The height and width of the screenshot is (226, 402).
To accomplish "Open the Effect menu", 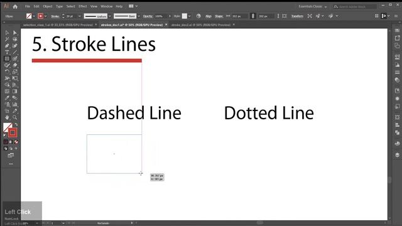I will click(82, 6).
